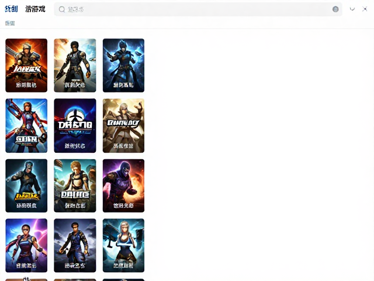Open the masked man card with yellow logo
Screen dimensions: 374x281
click(26, 186)
